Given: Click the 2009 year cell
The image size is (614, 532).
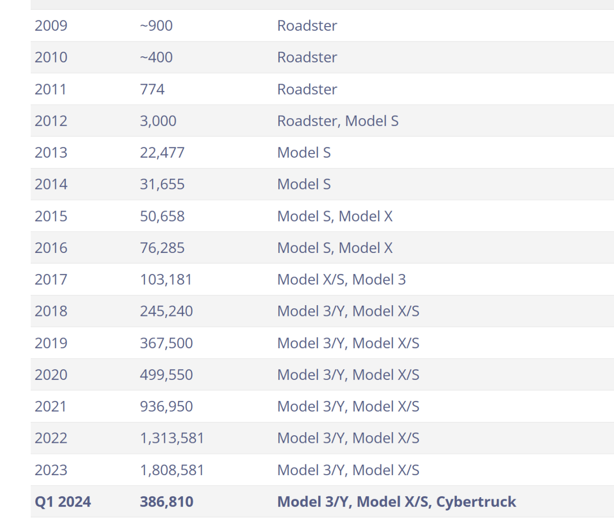Looking at the screenshot, I should (51, 26).
